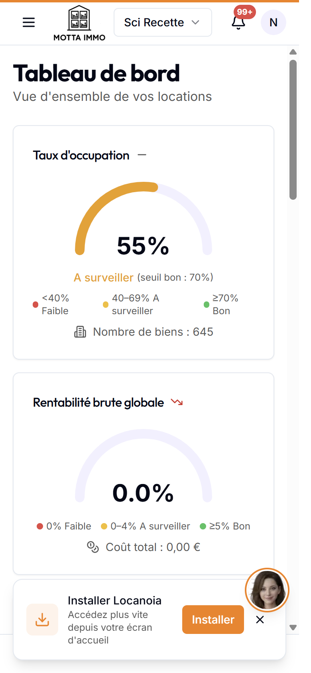Open the assistant avatar chat bubble
This screenshot has width=311, height=673.
[267, 590]
